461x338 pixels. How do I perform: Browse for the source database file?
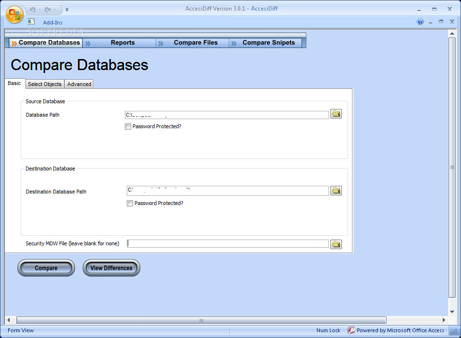(336, 114)
